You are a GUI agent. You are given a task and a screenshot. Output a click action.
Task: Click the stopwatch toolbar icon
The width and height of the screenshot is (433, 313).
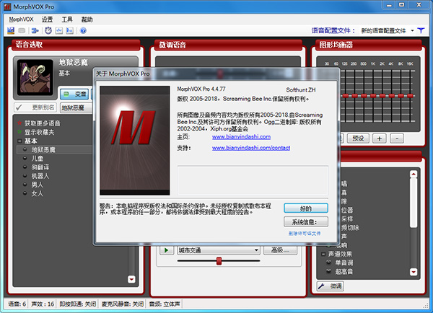click(x=48, y=30)
